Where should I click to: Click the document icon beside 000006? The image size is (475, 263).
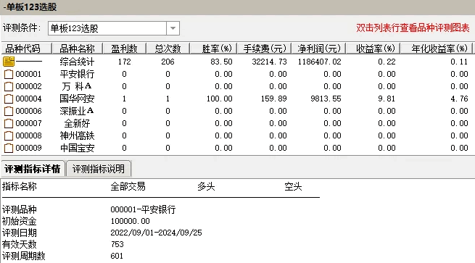click(9, 111)
